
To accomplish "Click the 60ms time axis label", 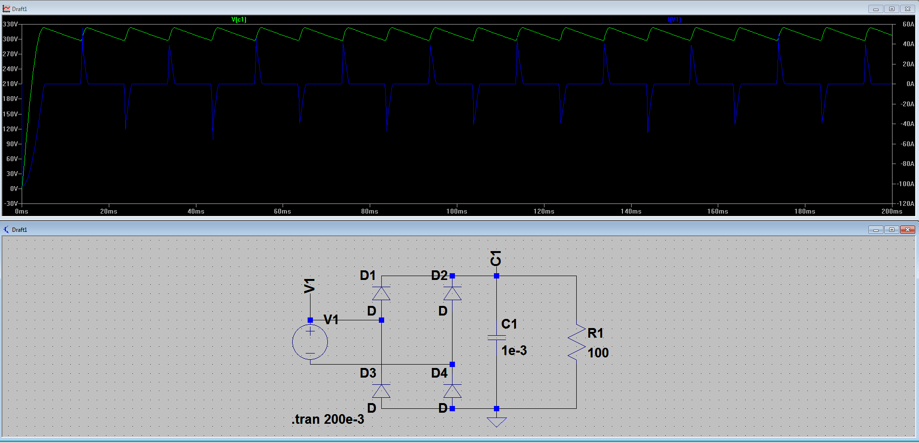I will coord(283,212).
